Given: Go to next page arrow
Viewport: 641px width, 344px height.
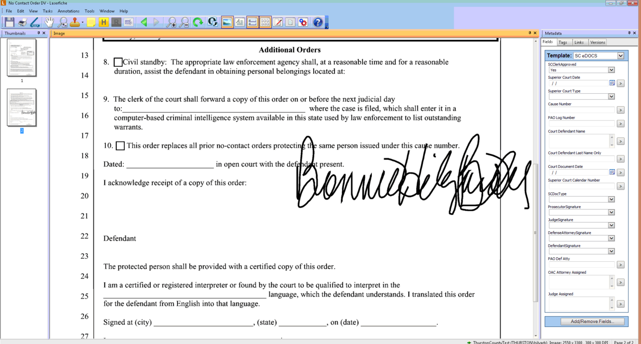Looking at the screenshot, I should click(156, 22).
